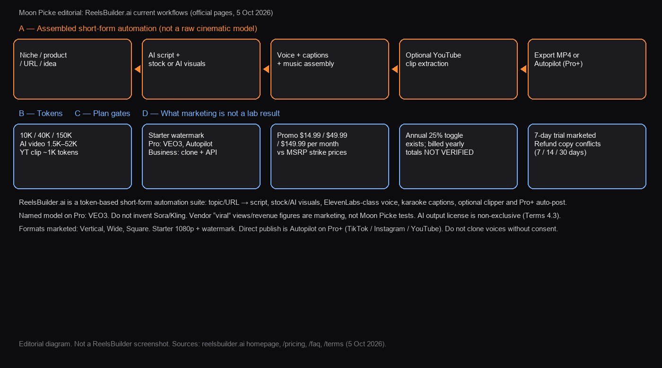Click the 'Promo $14.99 / $49.99' pricing card
Screen dimensions: 662x368
pos(330,156)
